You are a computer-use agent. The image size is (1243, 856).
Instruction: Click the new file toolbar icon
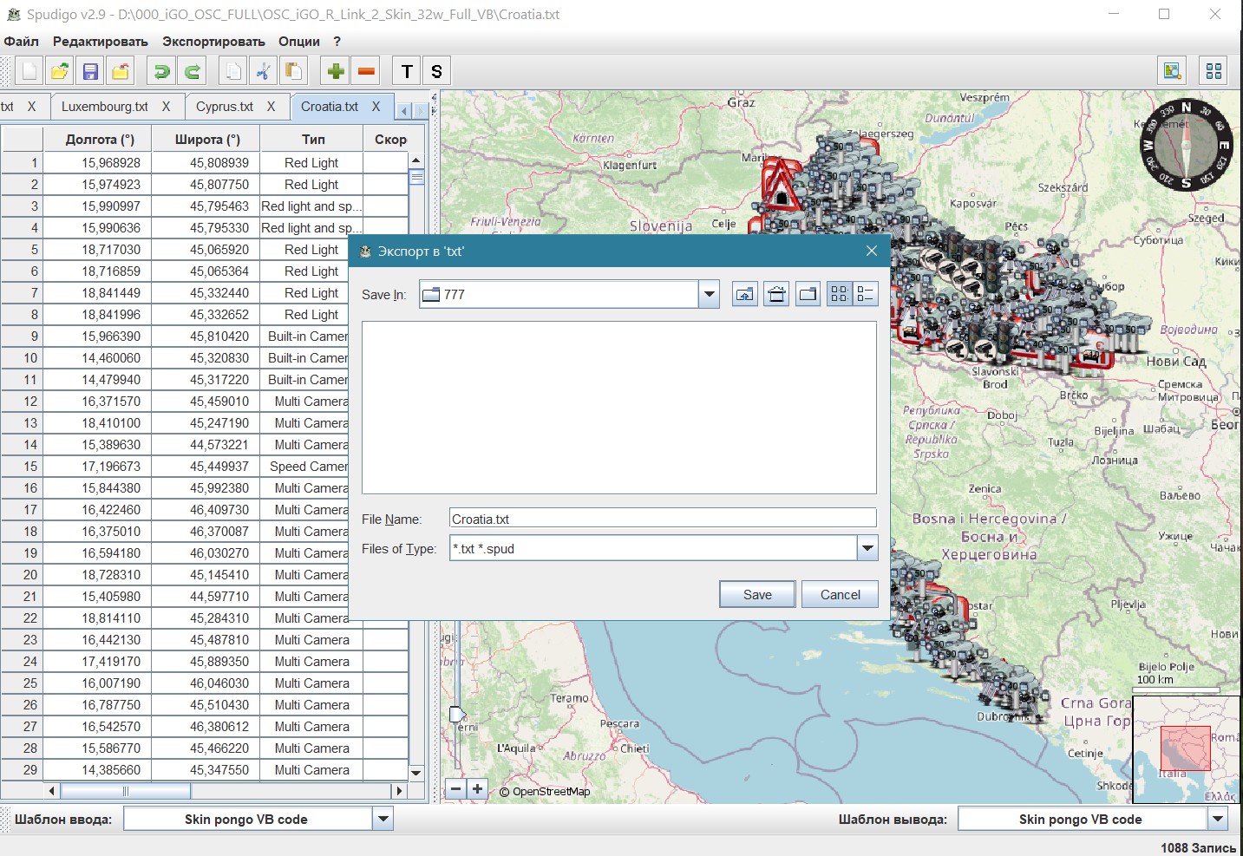pyautogui.click(x=29, y=71)
